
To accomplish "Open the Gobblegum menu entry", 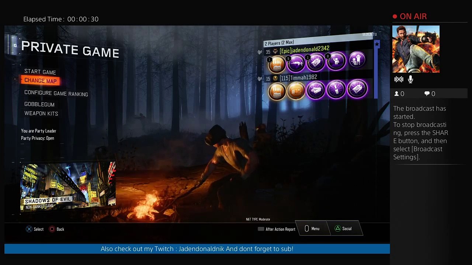I will click(x=39, y=104).
